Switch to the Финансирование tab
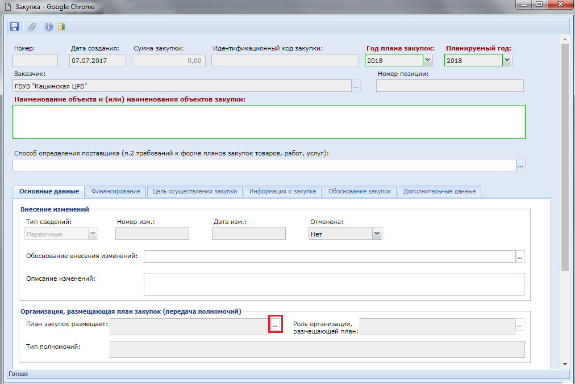This screenshot has width=575, height=384. 115,191
